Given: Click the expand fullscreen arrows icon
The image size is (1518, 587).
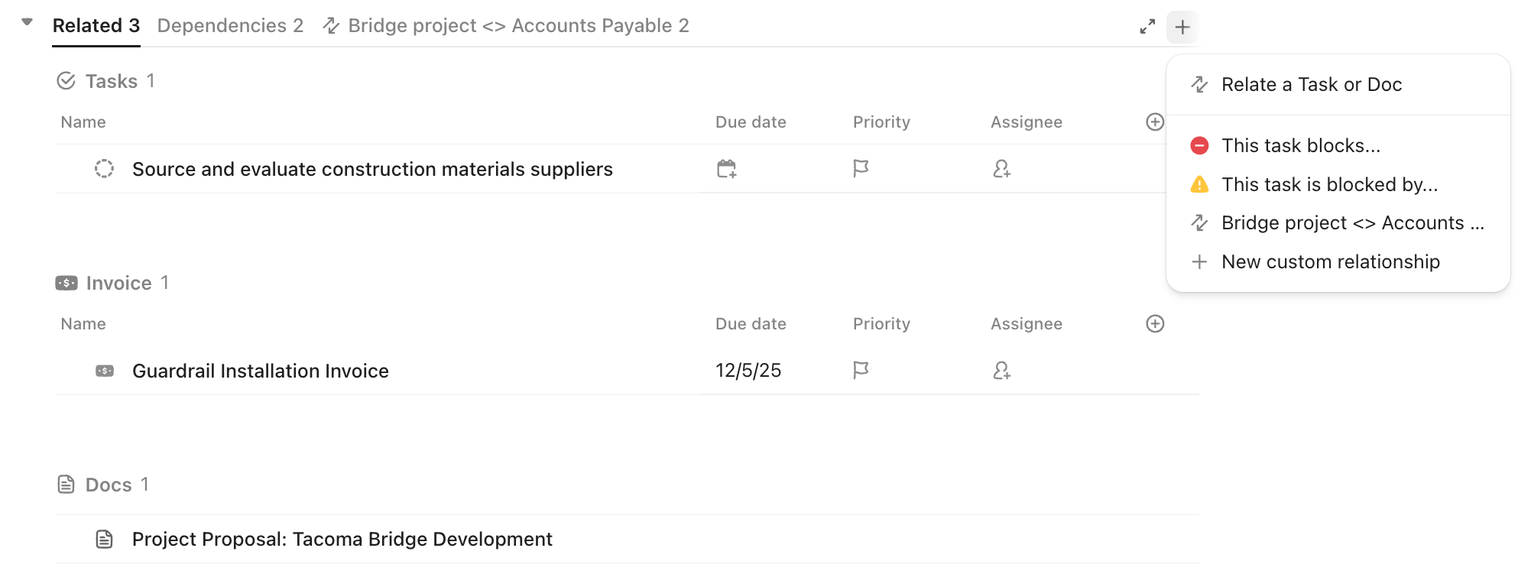Looking at the screenshot, I should [x=1147, y=27].
